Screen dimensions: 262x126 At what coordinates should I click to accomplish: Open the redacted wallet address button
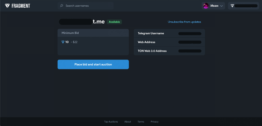(x=243, y=6)
